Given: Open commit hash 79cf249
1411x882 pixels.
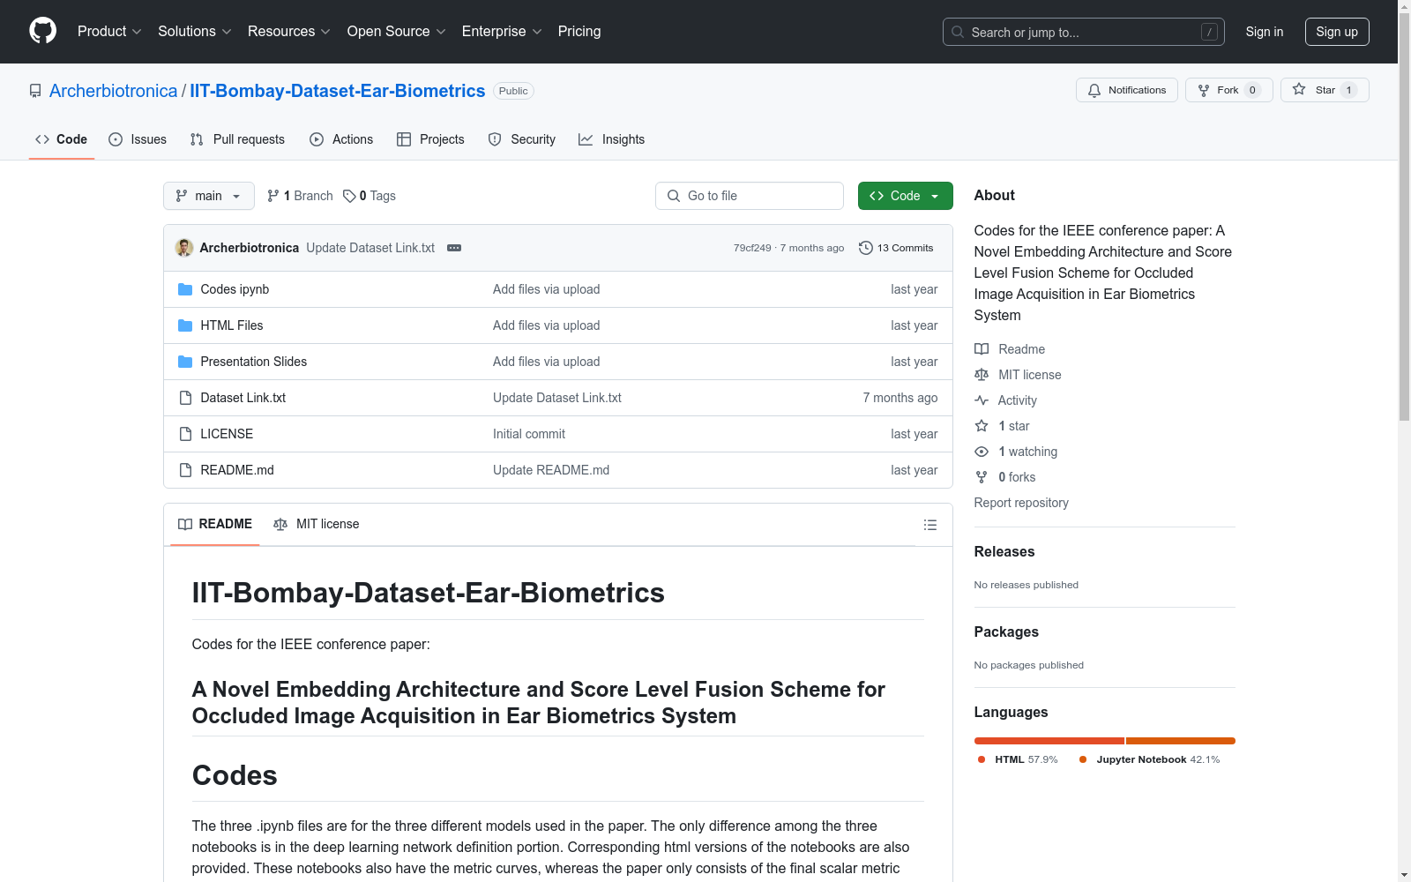Looking at the screenshot, I should click(x=752, y=248).
